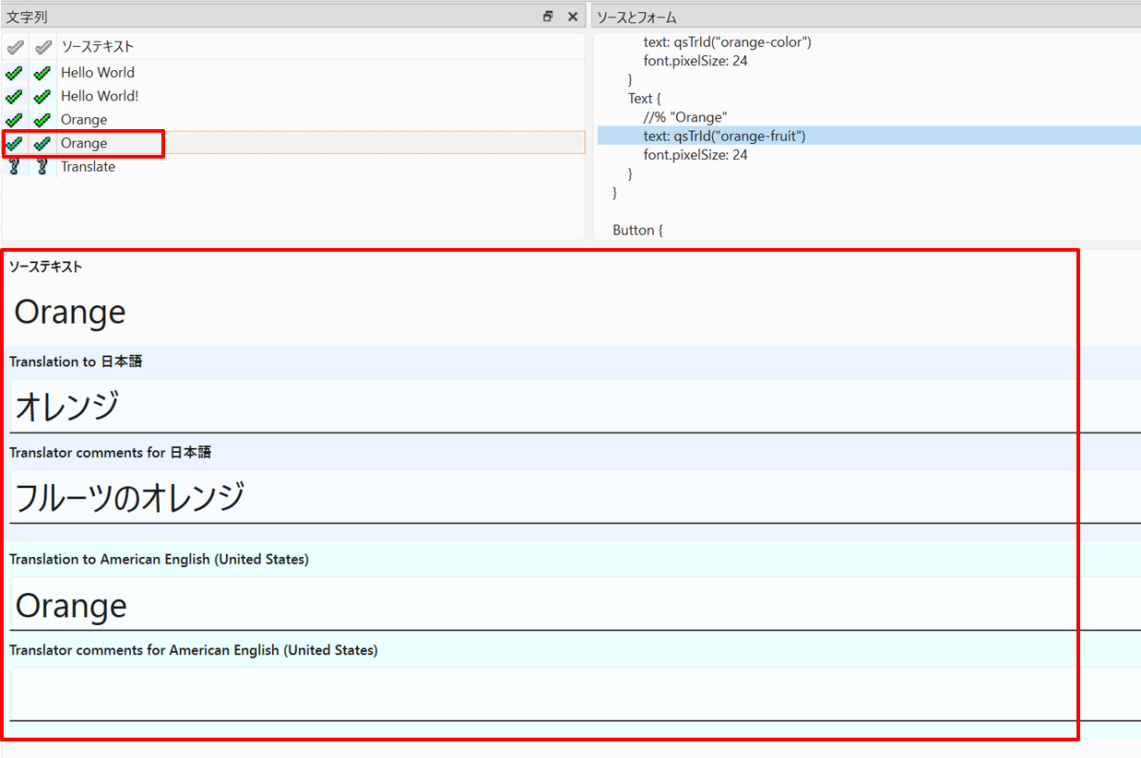Click the second gray checkmark column header
Screen dimensions: 1141x758
tap(42, 47)
